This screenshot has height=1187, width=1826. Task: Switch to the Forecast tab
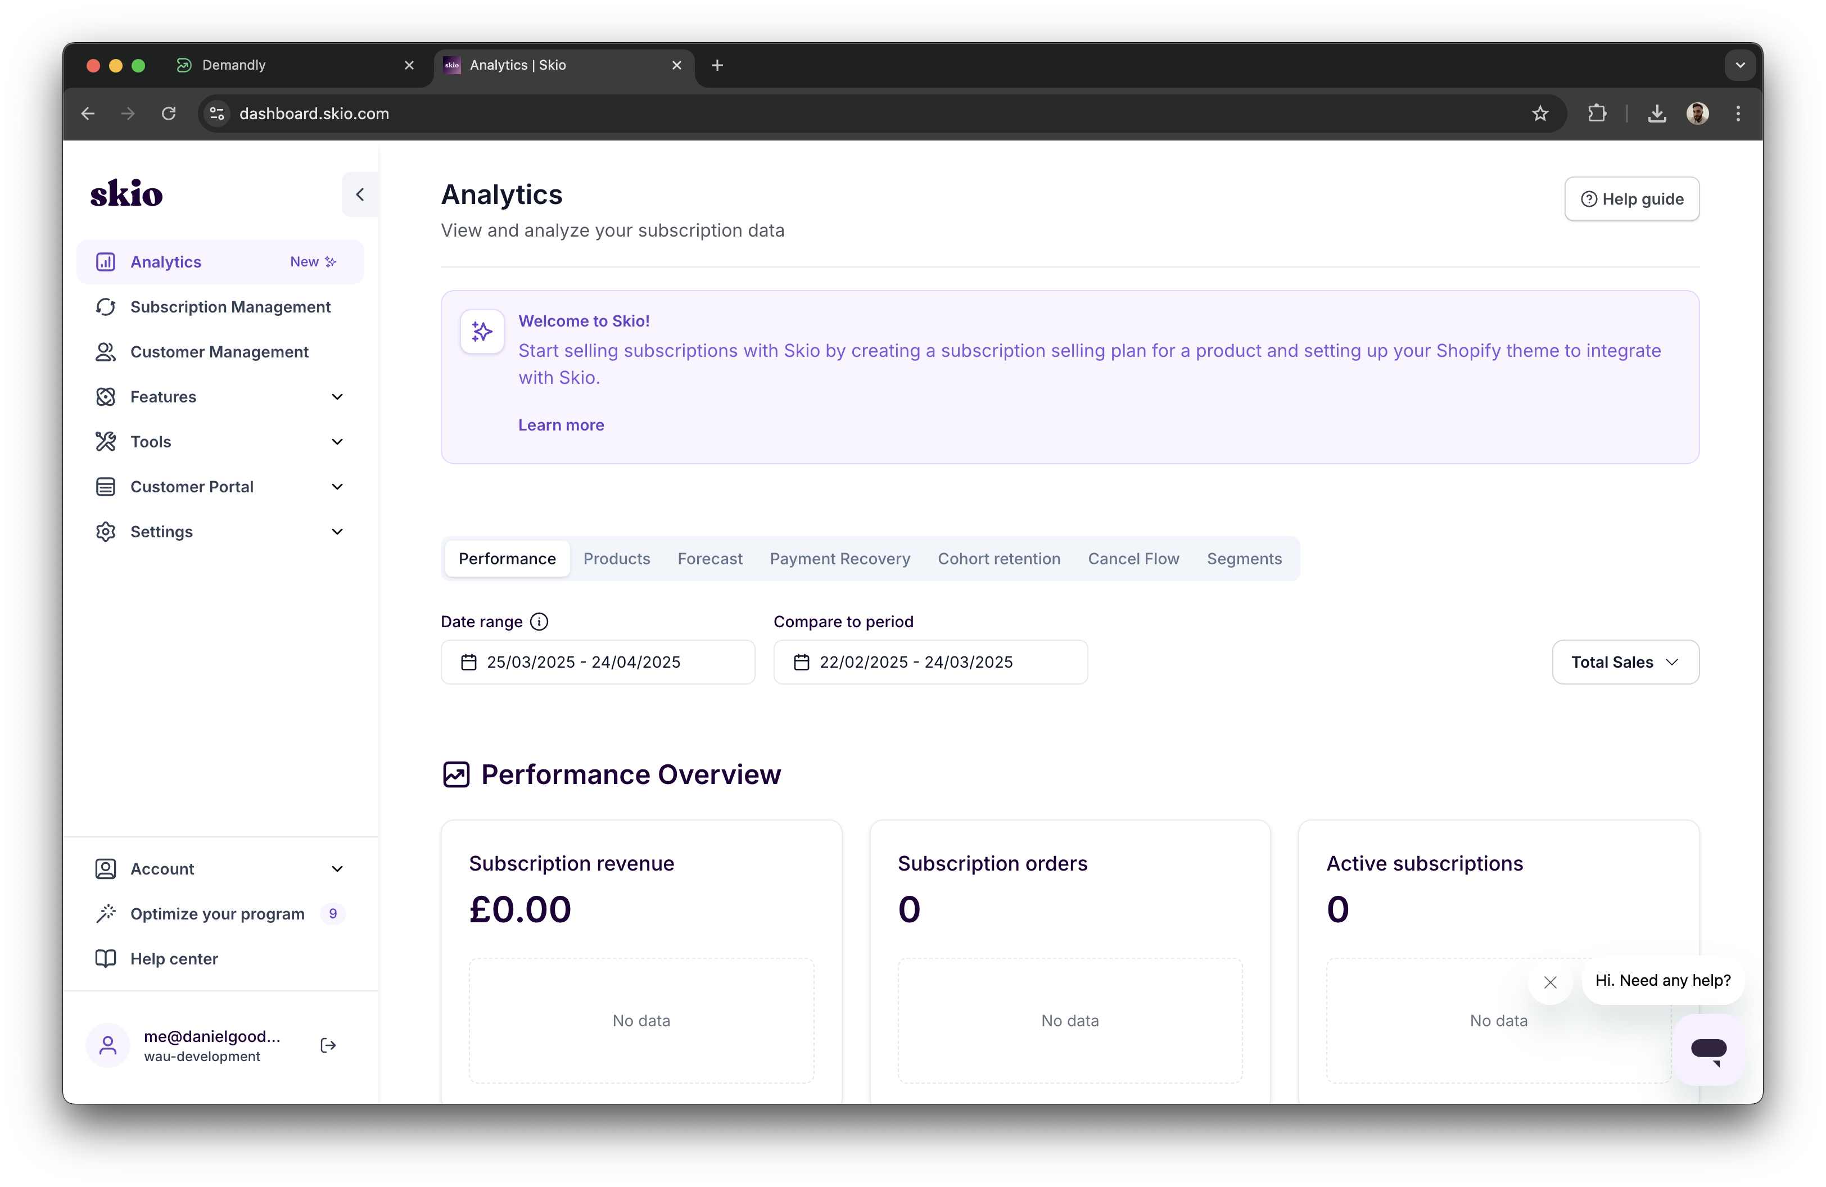709,558
